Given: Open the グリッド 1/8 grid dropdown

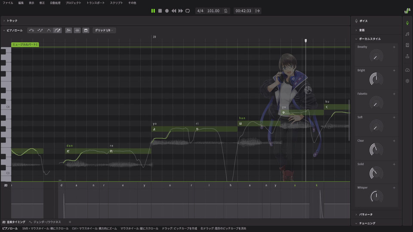Looking at the screenshot, I should pyautogui.click(x=104, y=30).
